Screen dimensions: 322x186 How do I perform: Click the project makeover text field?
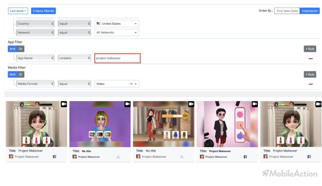click(118, 58)
